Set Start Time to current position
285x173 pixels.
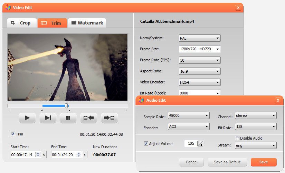(x=44, y=155)
